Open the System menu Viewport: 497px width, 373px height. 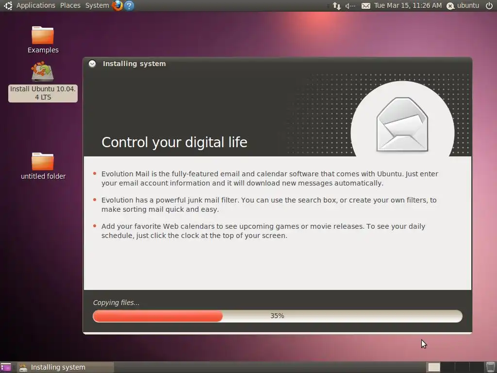(x=97, y=5)
